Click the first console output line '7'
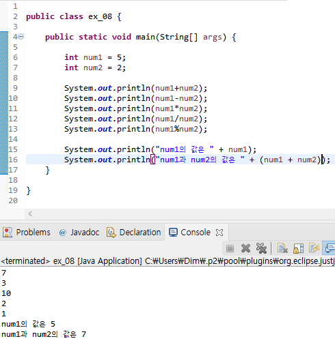Screen dimensions: 335x343 click(3, 273)
